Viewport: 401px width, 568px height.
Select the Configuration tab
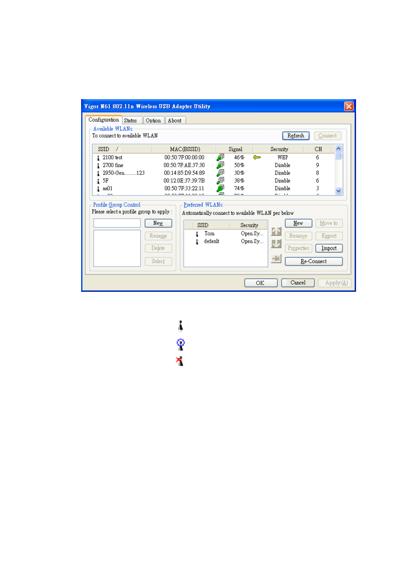point(104,120)
